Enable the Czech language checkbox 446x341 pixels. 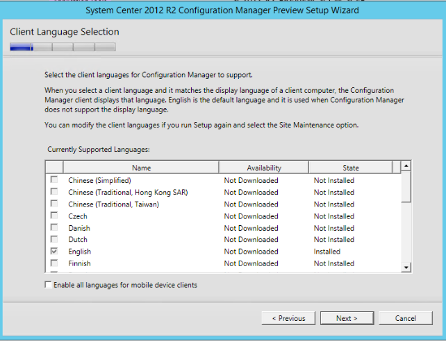pyautogui.click(x=54, y=216)
